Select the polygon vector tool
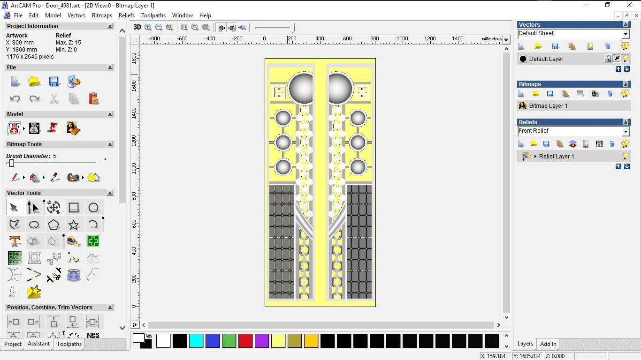Image resolution: width=641 pixels, height=360 pixels. click(54, 225)
